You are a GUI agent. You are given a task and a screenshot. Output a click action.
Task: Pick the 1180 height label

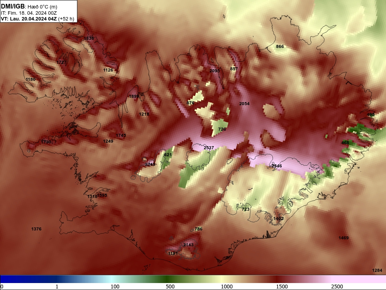point(30,79)
